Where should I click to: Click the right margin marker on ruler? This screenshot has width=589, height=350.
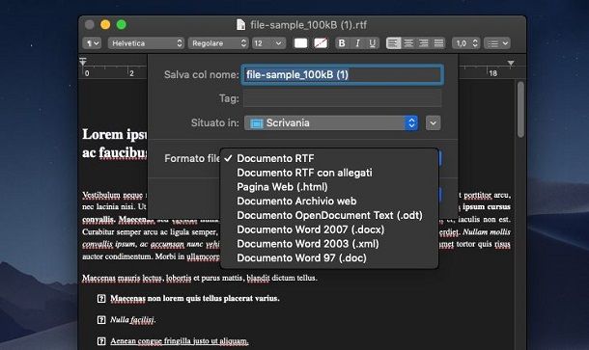click(x=511, y=63)
